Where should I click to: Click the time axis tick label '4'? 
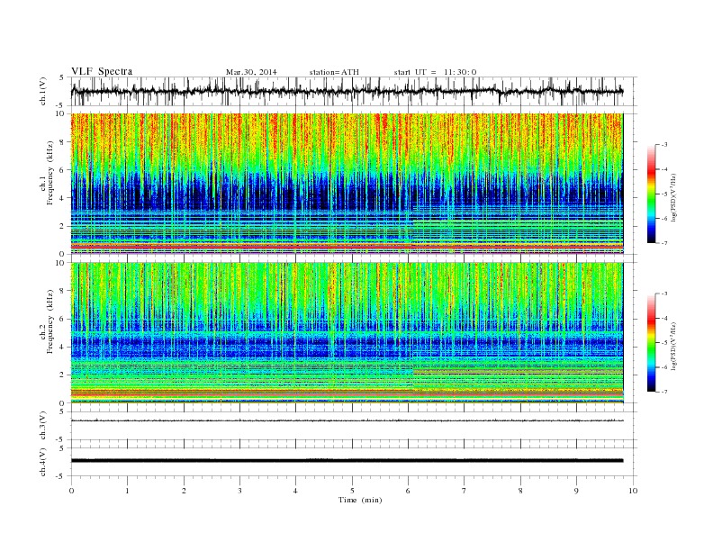tap(295, 491)
